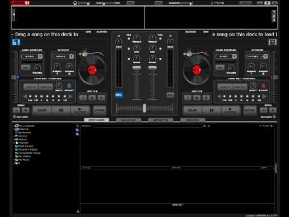This screenshot has width=289, height=217.
Task: Set left deck hot cue 2
Action: (92, 98)
